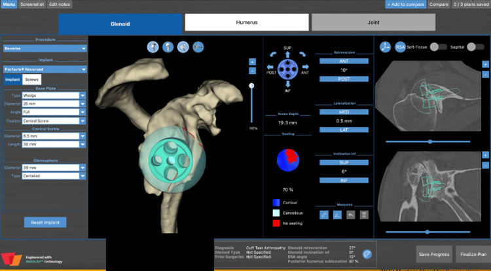Click the Finalize Plan button
The height and width of the screenshot is (271, 491).
coord(473,254)
